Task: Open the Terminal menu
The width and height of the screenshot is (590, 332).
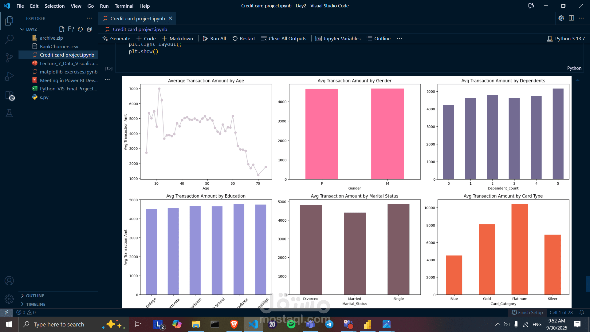Action: pos(124,6)
